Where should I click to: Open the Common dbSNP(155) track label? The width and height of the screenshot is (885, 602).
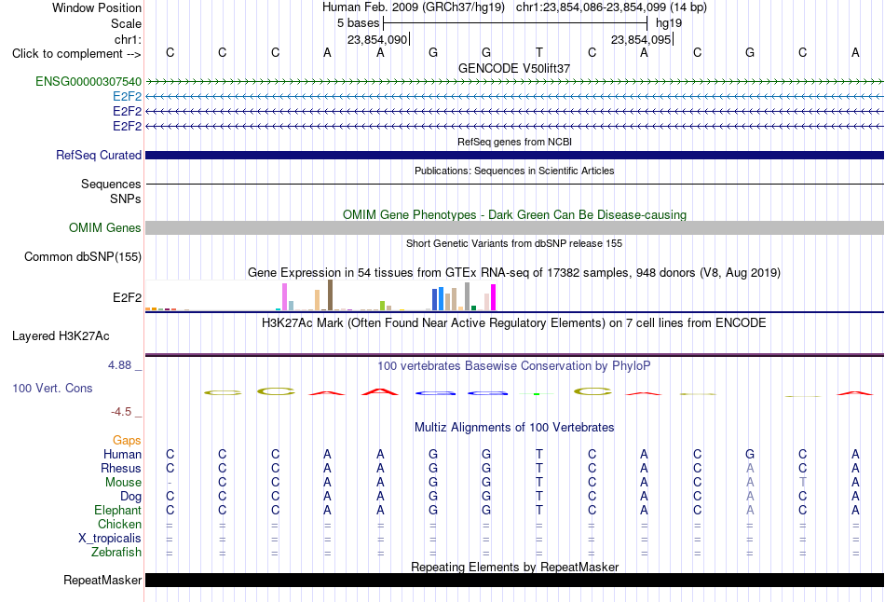(x=83, y=256)
